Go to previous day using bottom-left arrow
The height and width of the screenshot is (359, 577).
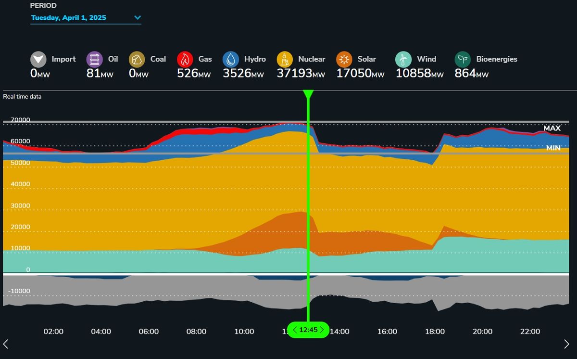click(6, 344)
